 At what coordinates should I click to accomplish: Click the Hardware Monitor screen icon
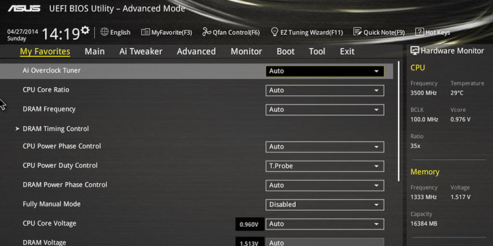click(x=415, y=51)
